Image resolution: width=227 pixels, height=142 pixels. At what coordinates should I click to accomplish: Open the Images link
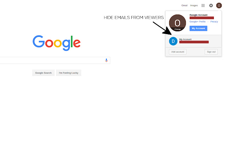[194, 6]
